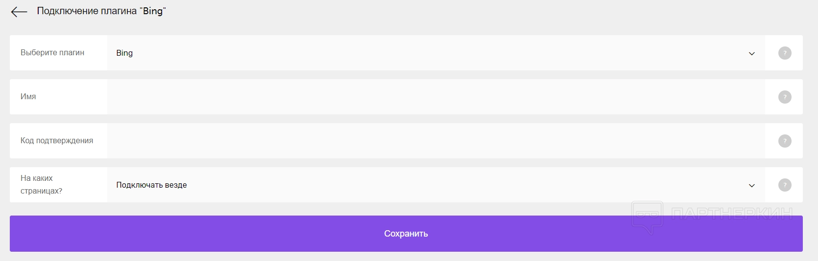Image resolution: width=818 pixels, height=261 pixels.
Task: Open help tooltip for plugin selection row
Action: coord(784,53)
